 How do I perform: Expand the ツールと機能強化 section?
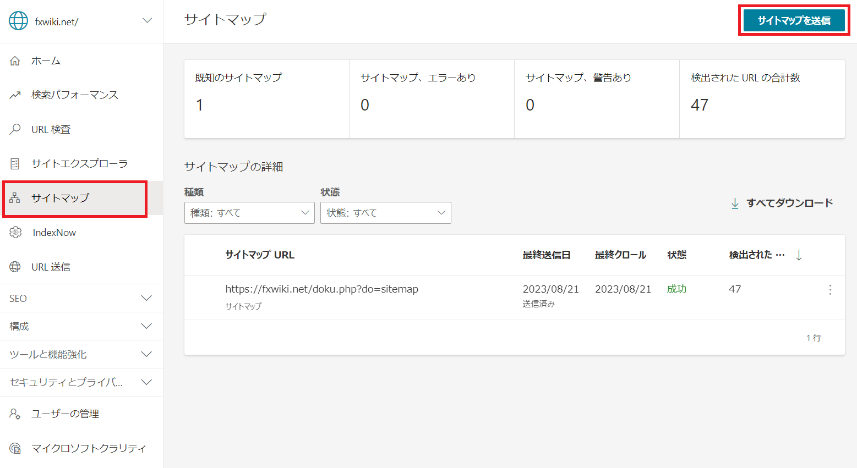[81, 354]
